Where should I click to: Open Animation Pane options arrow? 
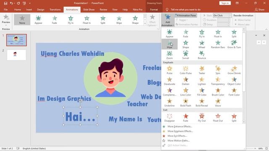pyautogui.click(x=256, y=35)
